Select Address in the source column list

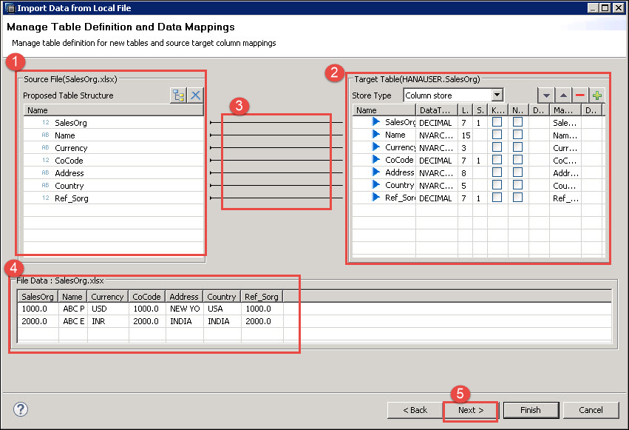pyautogui.click(x=69, y=173)
